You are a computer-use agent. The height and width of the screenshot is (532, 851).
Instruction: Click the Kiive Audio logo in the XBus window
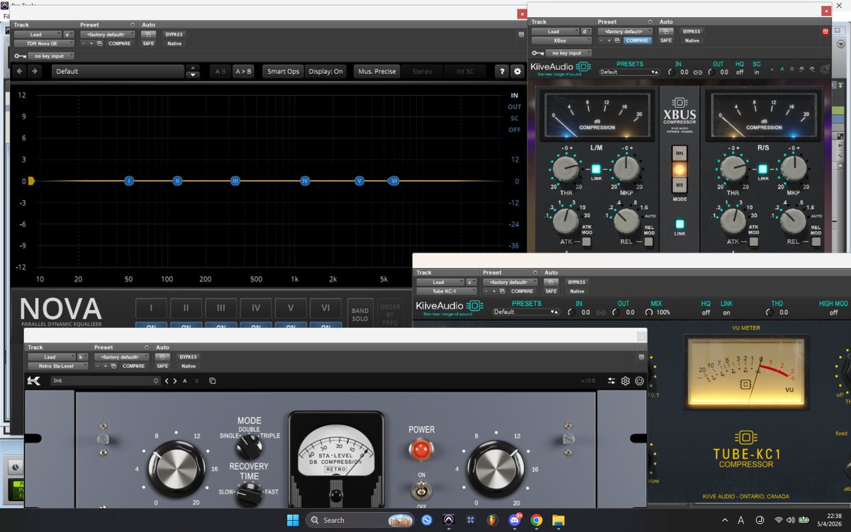coord(560,68)
